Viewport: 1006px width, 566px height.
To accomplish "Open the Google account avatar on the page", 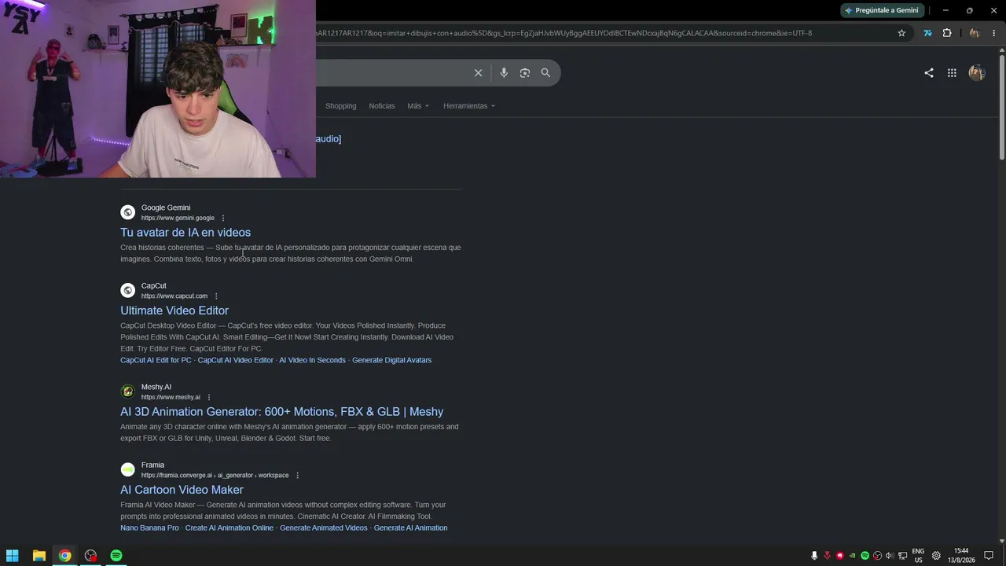I will 977,72.
